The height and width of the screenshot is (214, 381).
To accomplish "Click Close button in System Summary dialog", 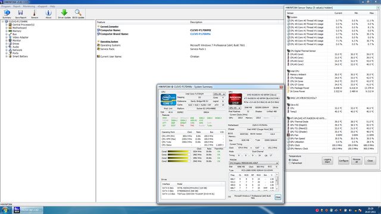I will [x=278, y=197].
